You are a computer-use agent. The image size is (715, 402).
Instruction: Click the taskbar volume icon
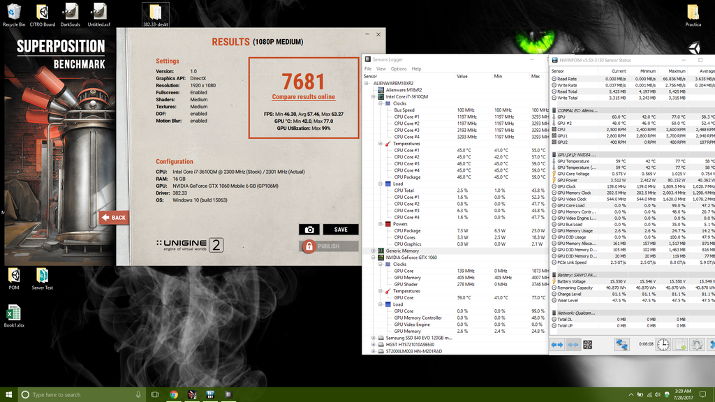657,395
